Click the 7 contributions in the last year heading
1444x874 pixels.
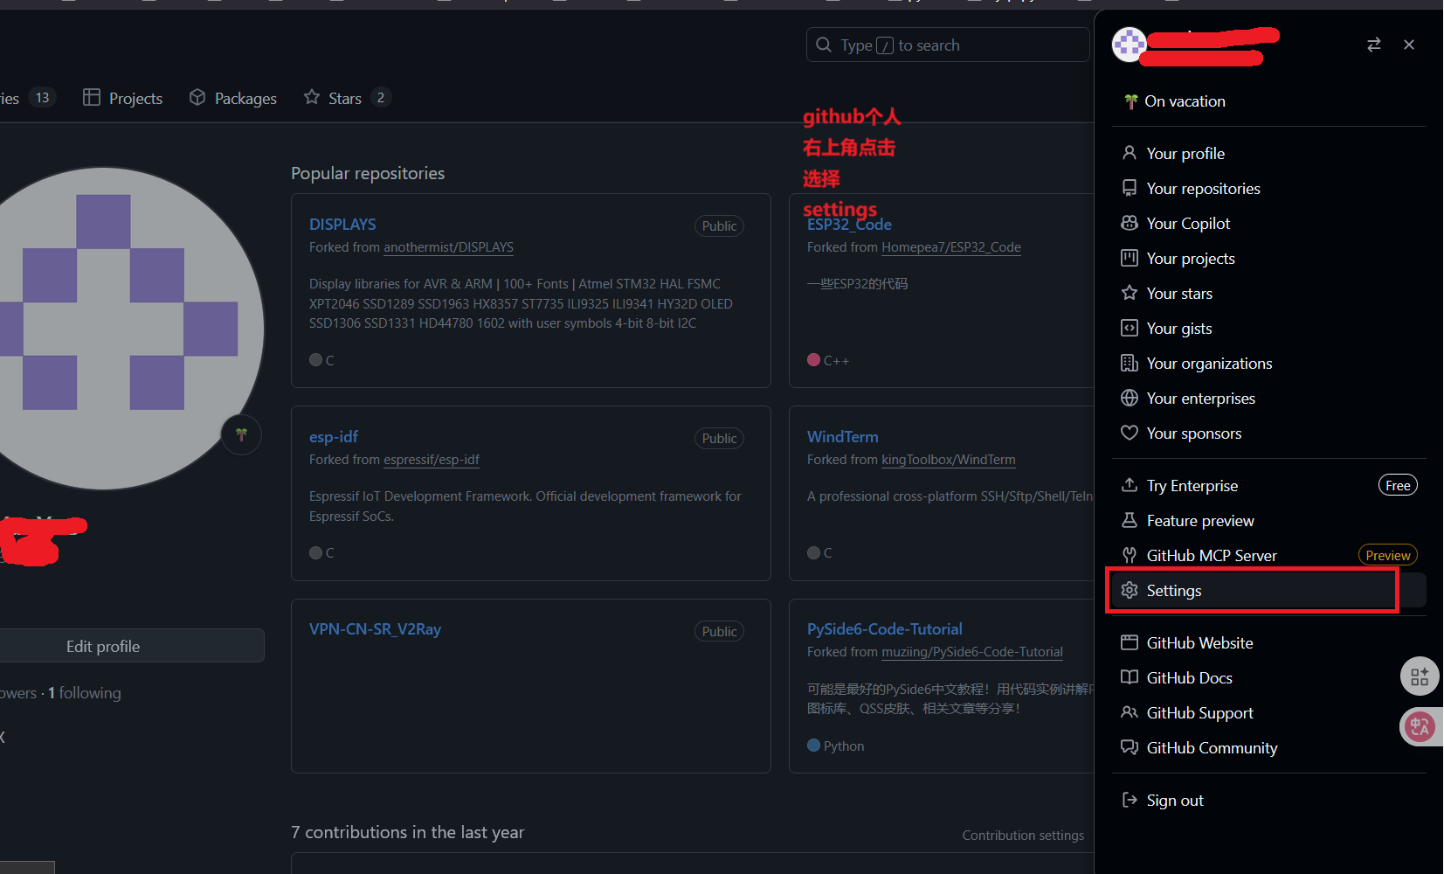pyautogui.click(x=408, y=832)
